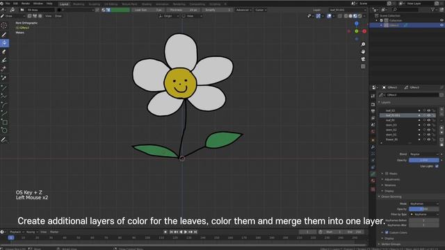Click the green Y axis gizmo ball

point(357,31)
